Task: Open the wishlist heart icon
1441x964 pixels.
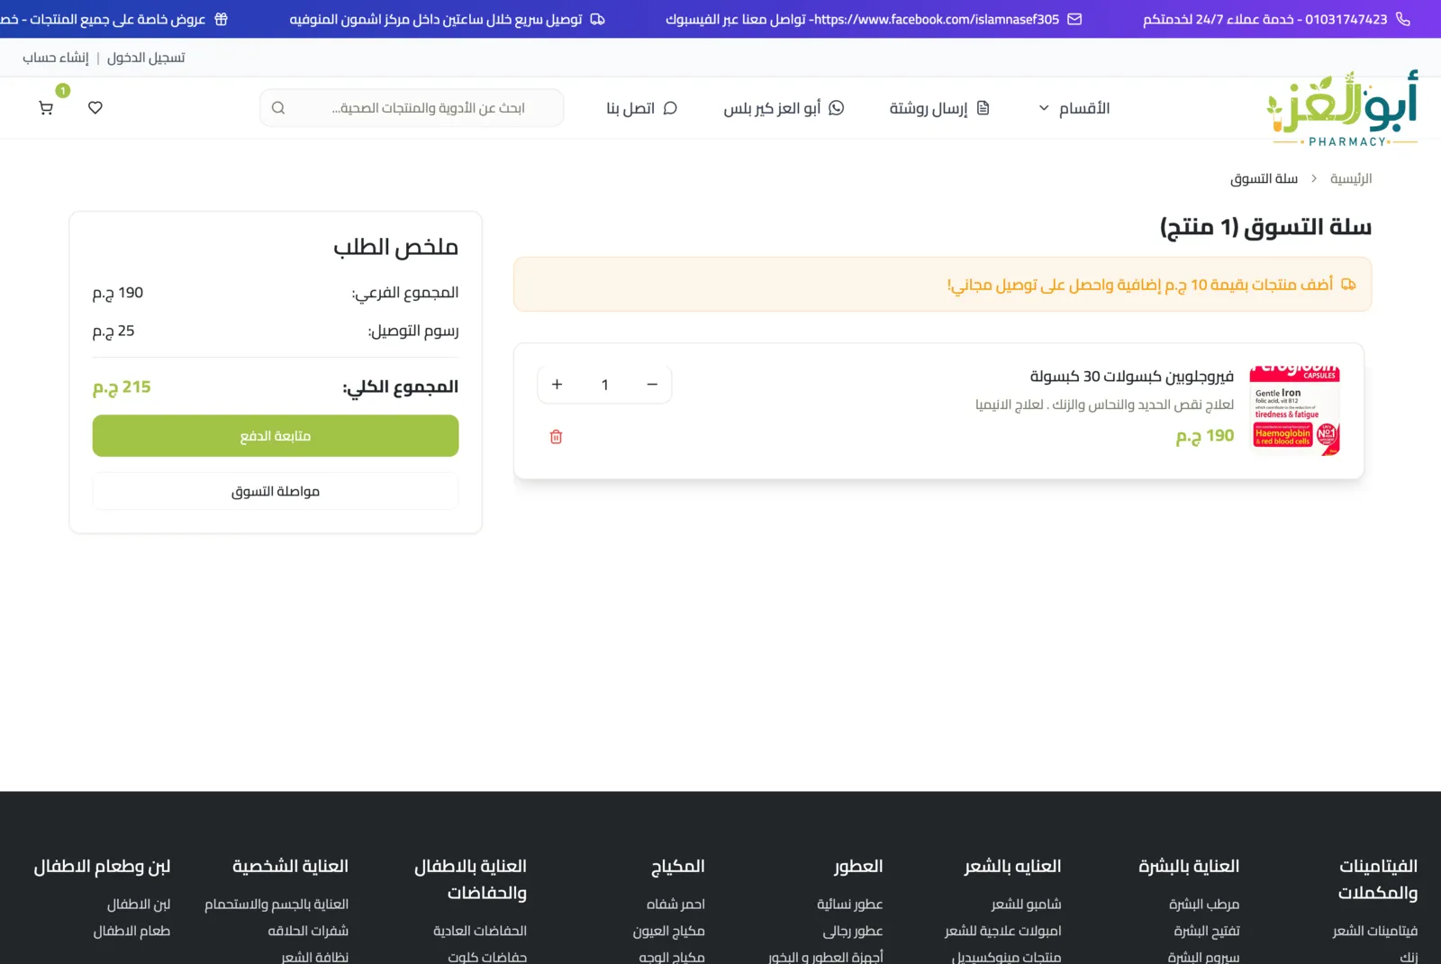Action: [95, 108]
